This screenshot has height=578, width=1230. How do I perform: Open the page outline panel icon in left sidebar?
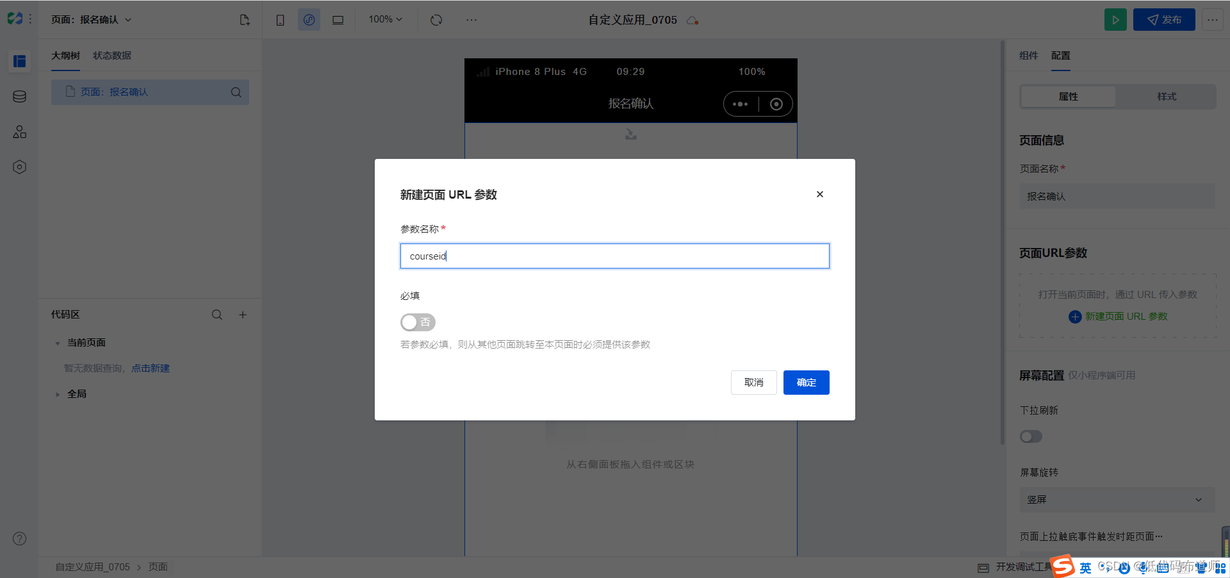click(x=20, y=62)
